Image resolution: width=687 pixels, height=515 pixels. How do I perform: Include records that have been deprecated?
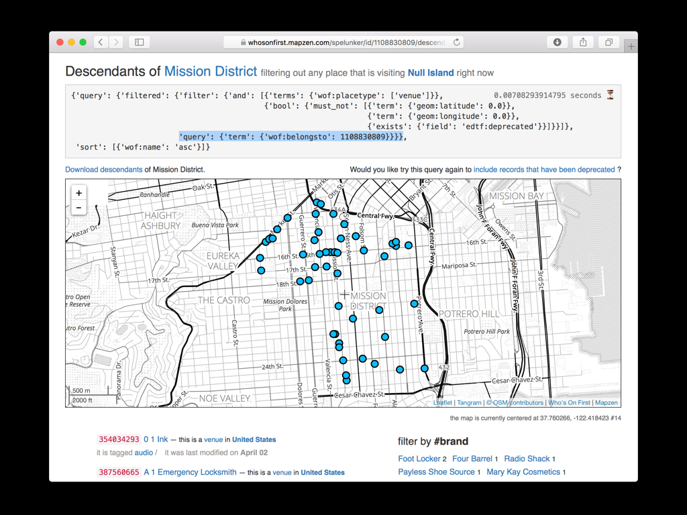pyautogui.click(x=544, y=170)
